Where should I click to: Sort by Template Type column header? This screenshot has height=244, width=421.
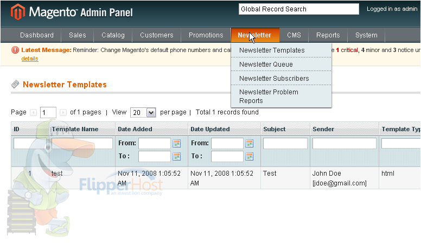[x=401, y=129]
